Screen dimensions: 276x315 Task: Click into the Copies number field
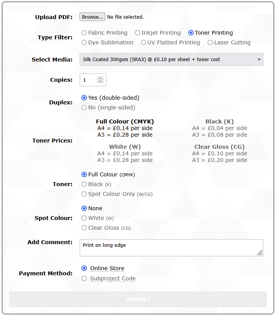[x=89, y=80]
